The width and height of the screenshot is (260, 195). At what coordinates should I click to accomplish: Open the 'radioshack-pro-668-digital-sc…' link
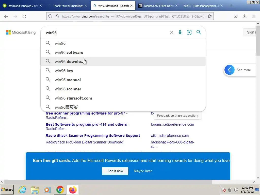coord(172,144)
